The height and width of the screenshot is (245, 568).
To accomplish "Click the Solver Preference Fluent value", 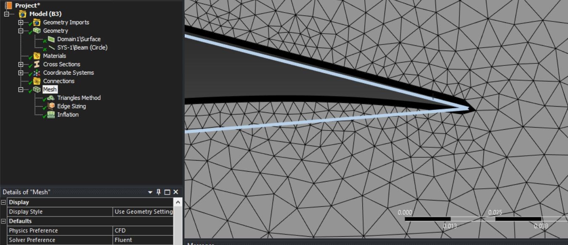I will (x=143, y=240).
